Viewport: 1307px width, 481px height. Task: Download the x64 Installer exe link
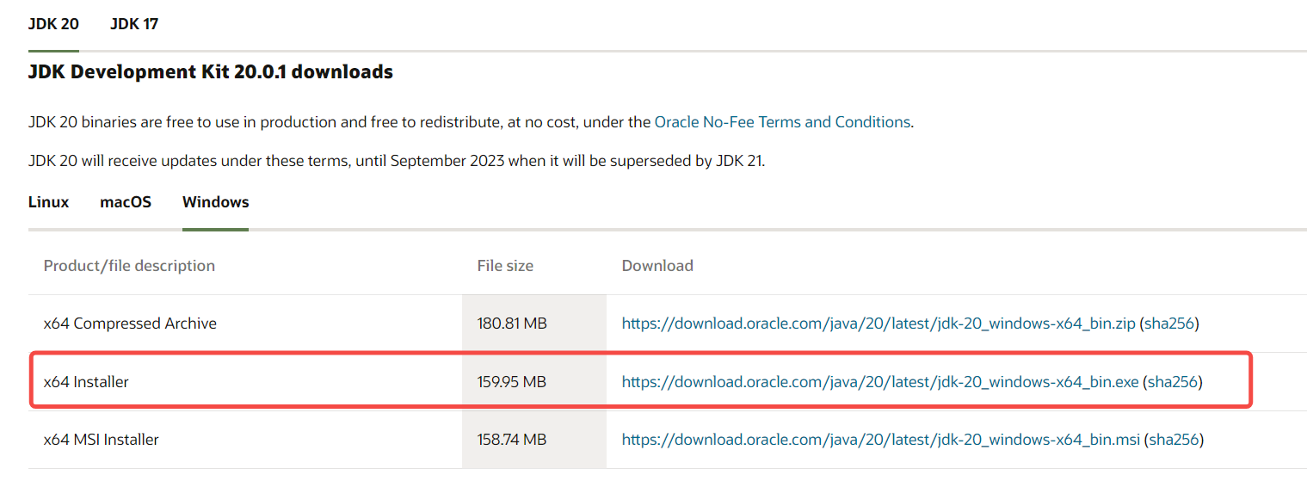coord(880,381)
